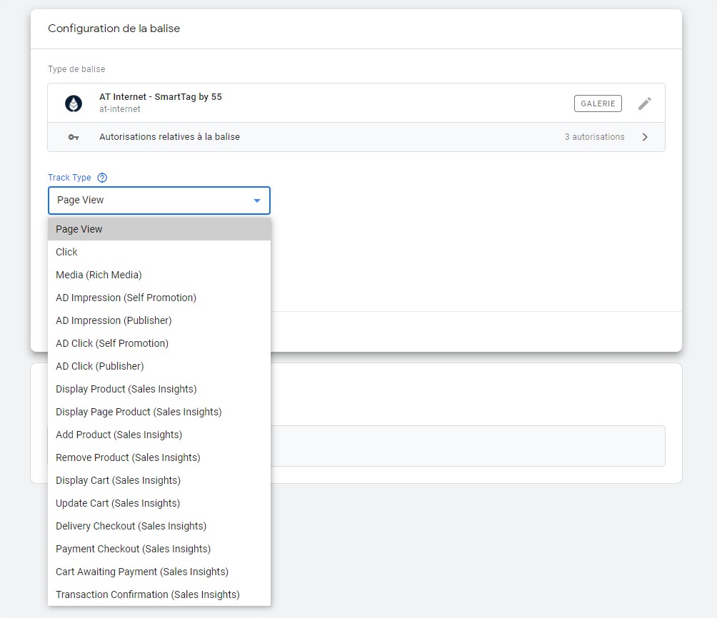The image size is (717, 618).
Task: Pick AD Impression (Self Promotion)
Action: click(126, 298)
